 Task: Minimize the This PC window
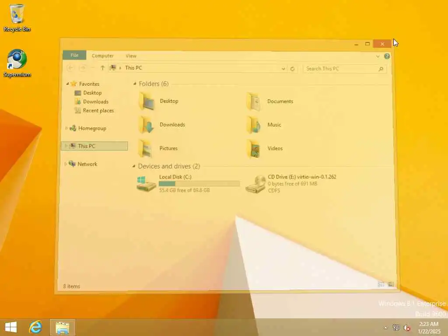tap(356, 44)
